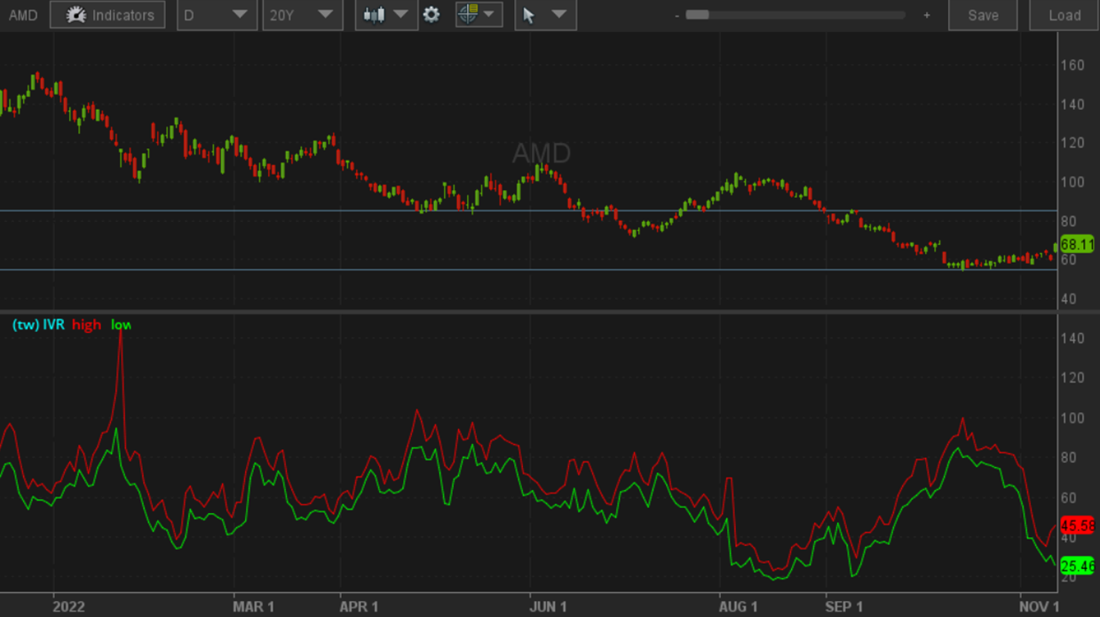Open the Indicators panel

point(107,15)
